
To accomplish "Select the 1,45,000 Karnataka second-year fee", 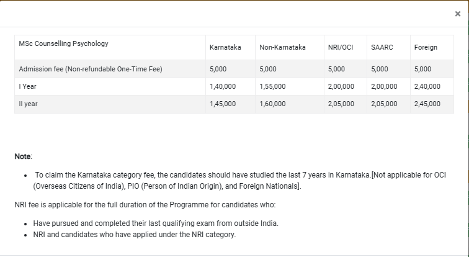I will click(223, 104).
